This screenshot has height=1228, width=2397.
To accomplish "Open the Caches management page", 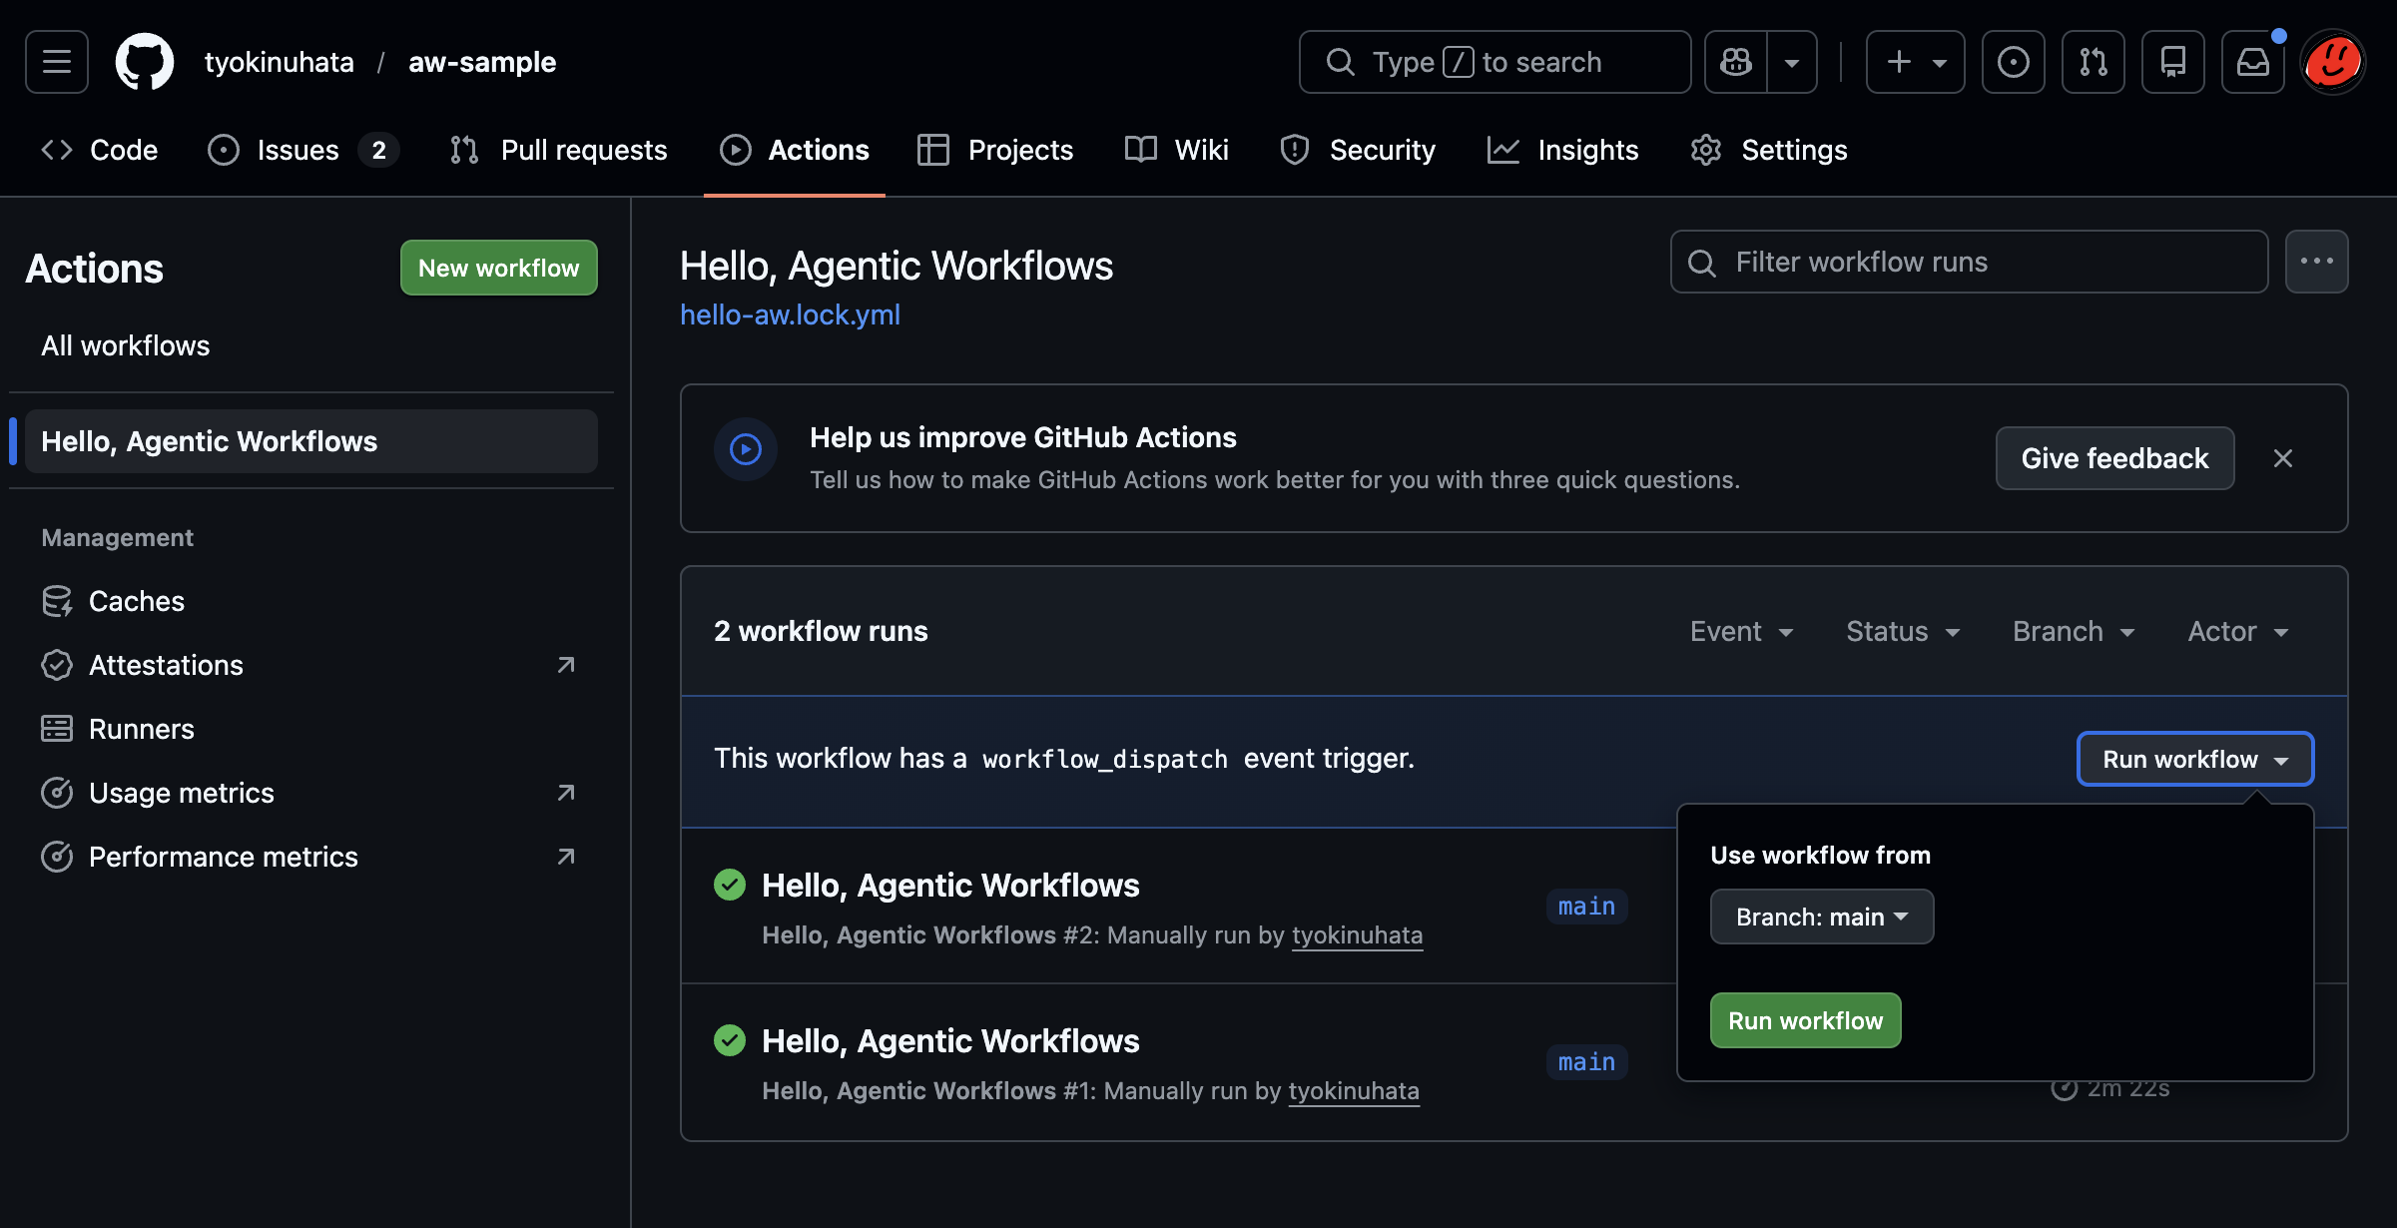I will tap(137, 601).
